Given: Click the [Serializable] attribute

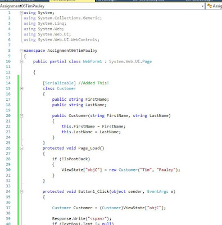Looking at the screenshot, I should tap(59, 83).
